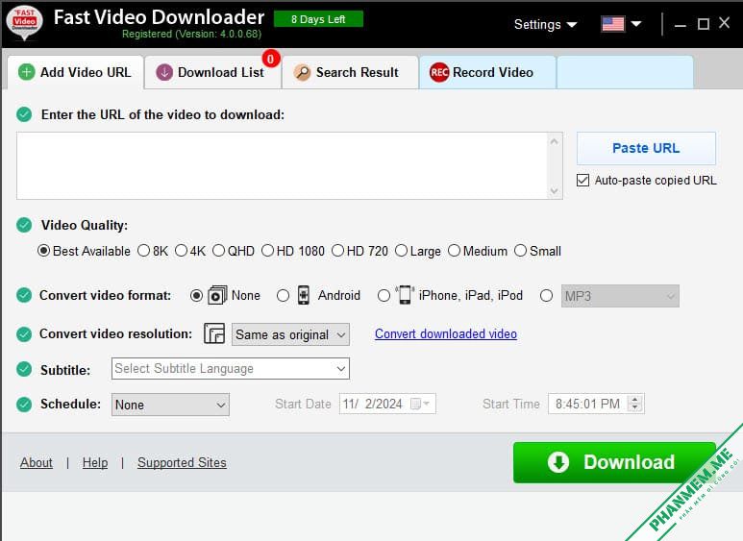Open the Supported Sites link

pyautogui.click(x=182, y=462)
